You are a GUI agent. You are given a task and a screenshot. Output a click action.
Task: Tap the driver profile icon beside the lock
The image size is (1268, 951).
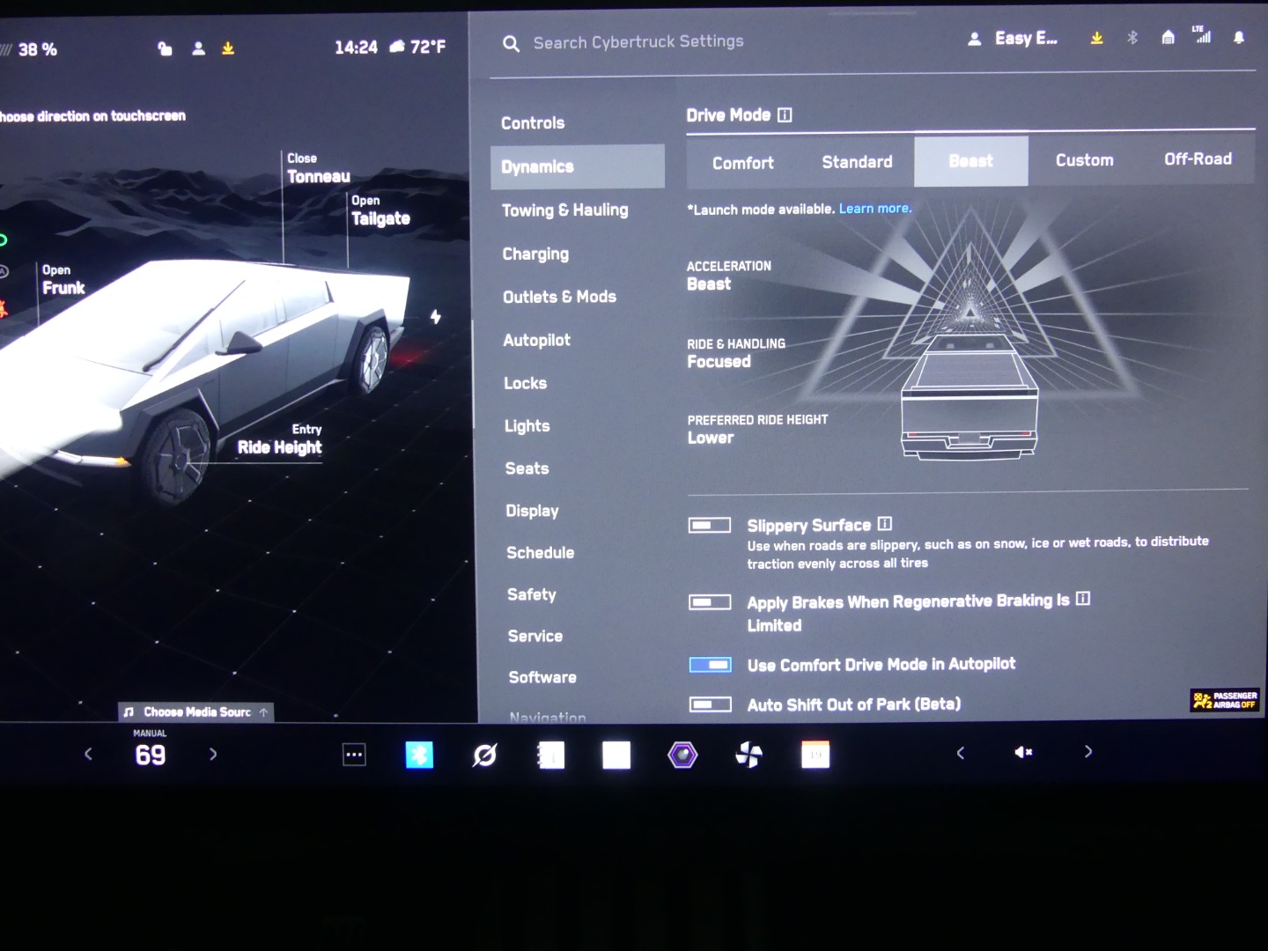[x=199, y=48]
